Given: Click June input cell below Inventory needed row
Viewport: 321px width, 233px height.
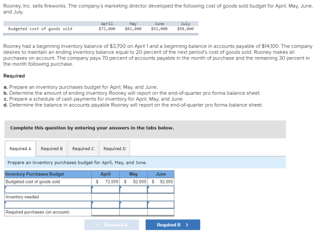Looking at the screenshot, I should point(160,204).
